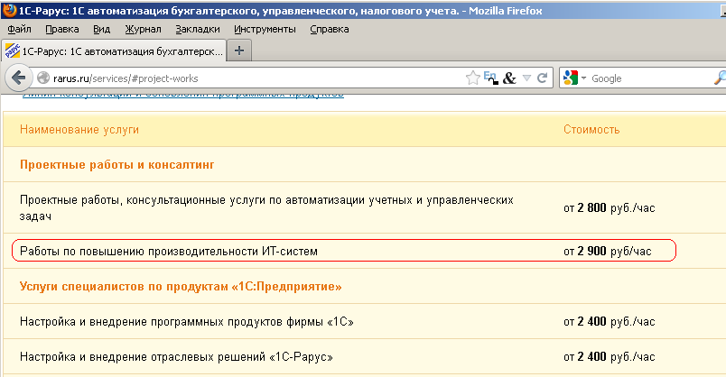Open the URL history dropdown arrow
This screenshot has width=726, height=377.
coord(526,78)
